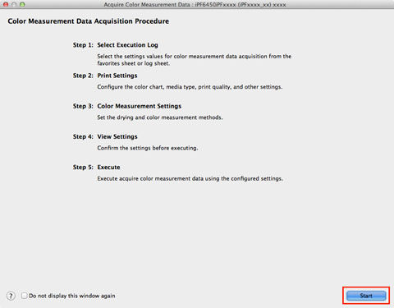Click 'Confirm the settings before executing' text

coord(148,148)
